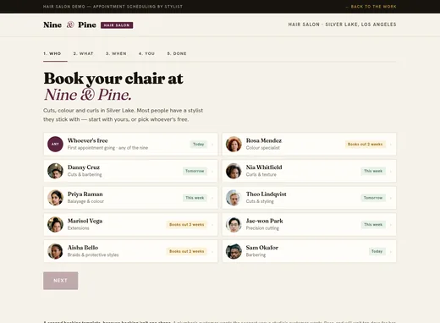Click Marisol Vega's avatar photo
This screenshot has width=440, height=323.
click(55, 224)
